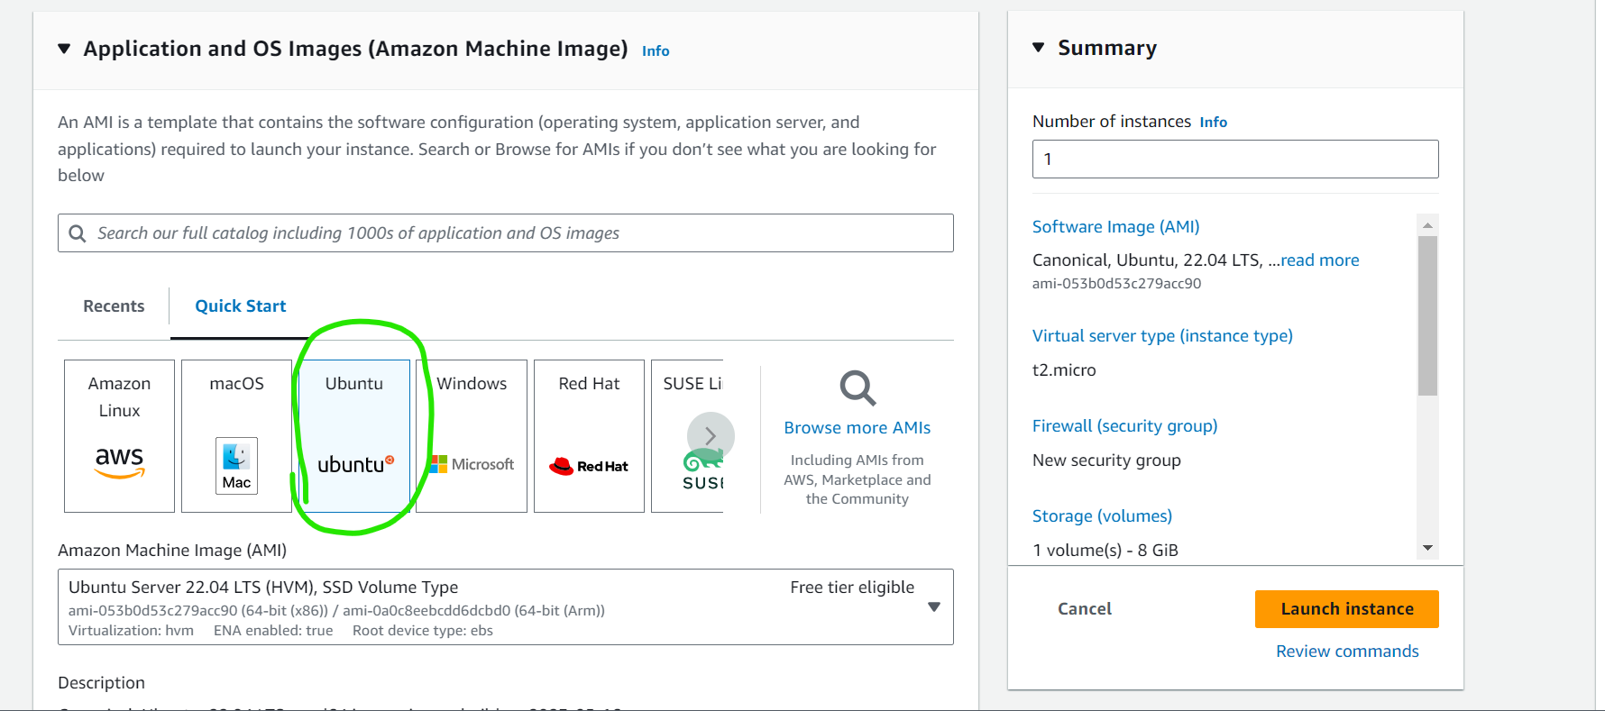Switch to the Quick Start tab
Viewport: 1605px width, 711px height.
click(241, 306)
